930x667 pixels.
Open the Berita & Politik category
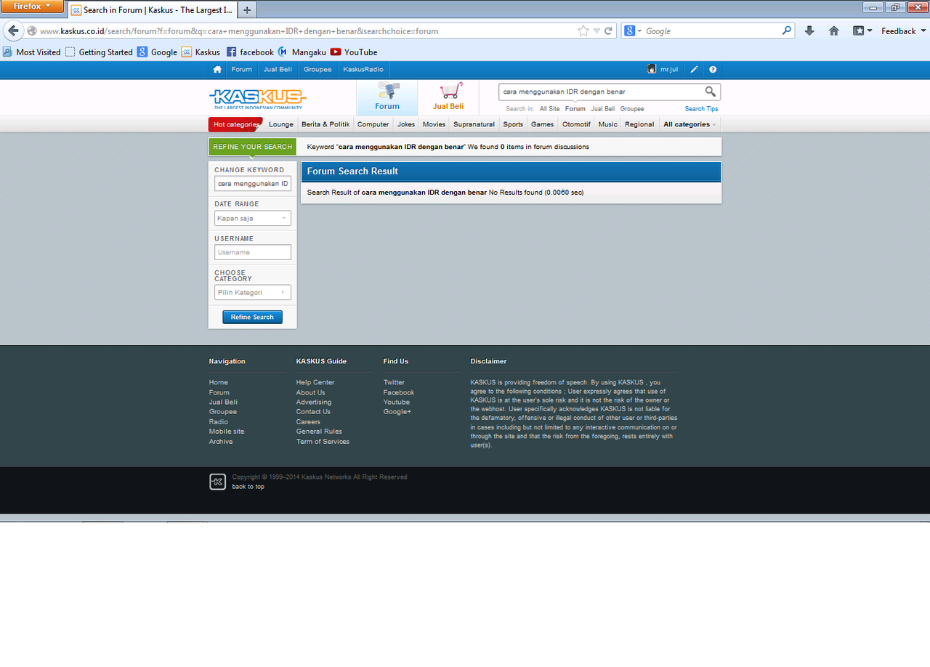click(x=325, y=124)
